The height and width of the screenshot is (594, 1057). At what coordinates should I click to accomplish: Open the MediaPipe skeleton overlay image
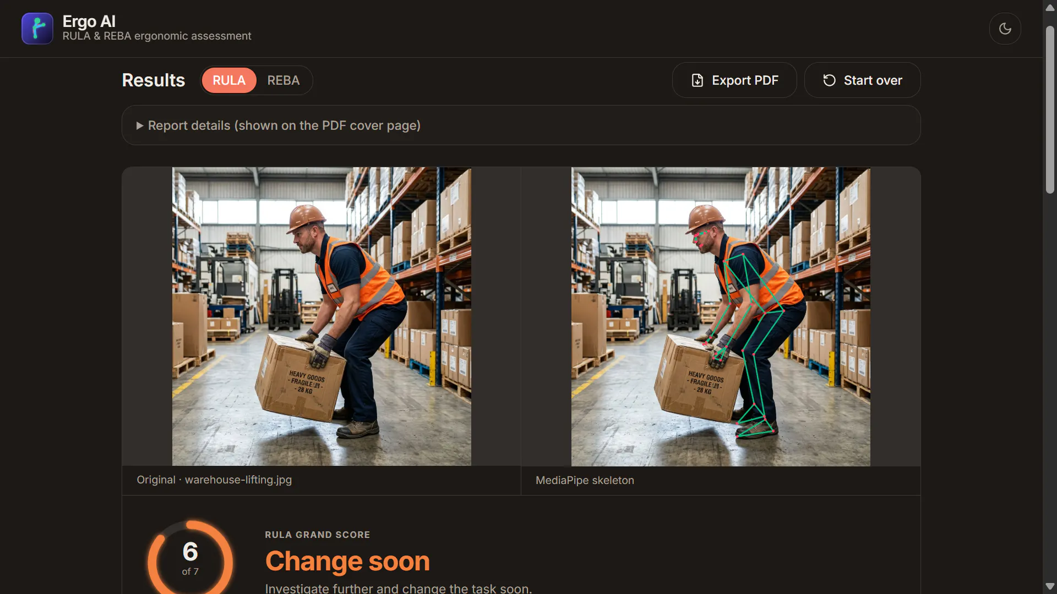[721, 316]
